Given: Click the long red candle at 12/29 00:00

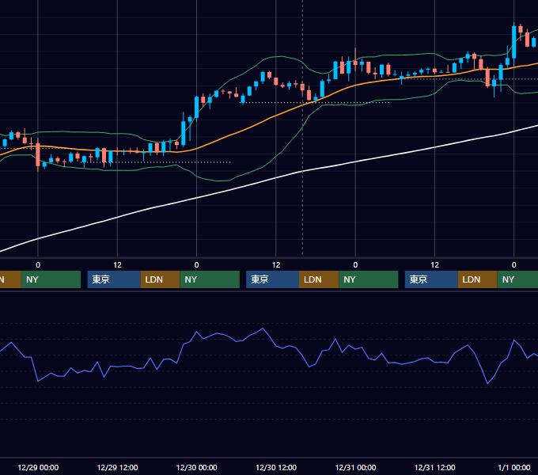Looking at the screenshot, I should point(38,154).
